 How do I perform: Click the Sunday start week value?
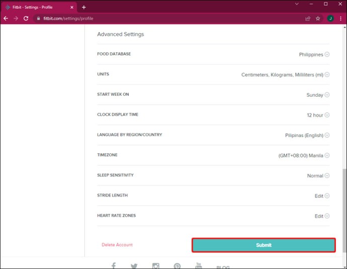pyautogui.click(x=315, y=95)
